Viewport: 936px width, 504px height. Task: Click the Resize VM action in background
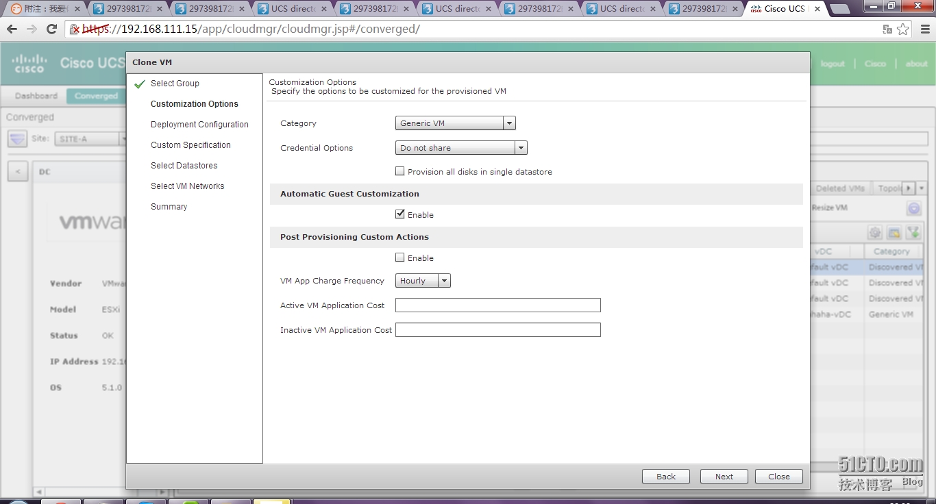(x=830, y=207)
